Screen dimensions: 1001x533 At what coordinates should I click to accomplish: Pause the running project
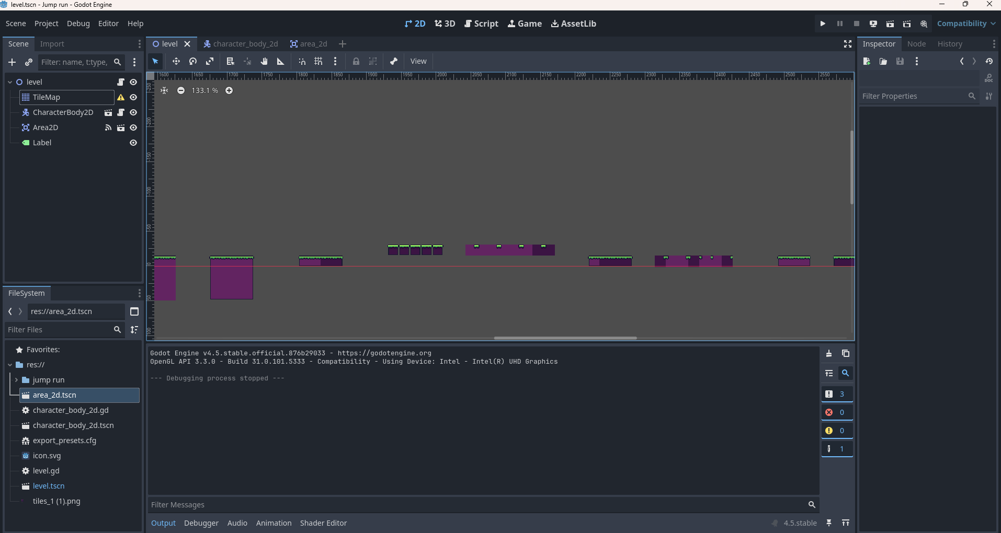839,24
